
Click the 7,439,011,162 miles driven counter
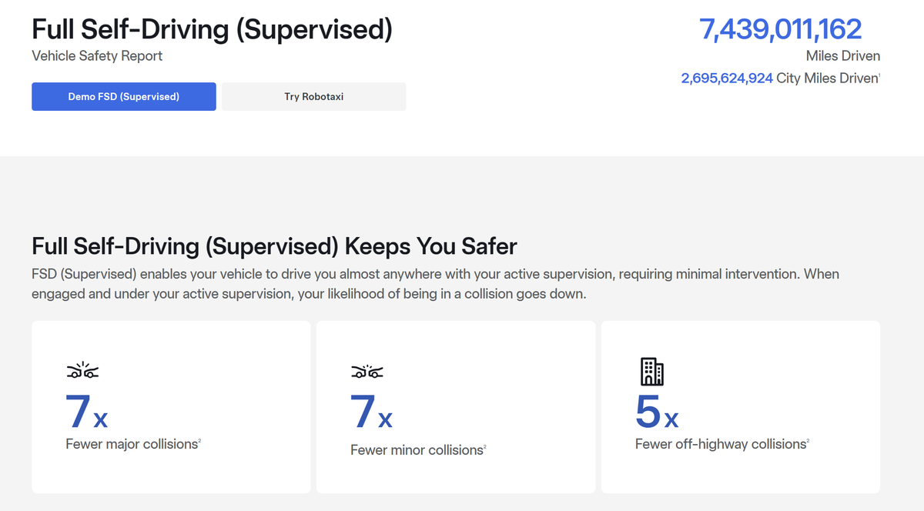click(x=780, y=29)
